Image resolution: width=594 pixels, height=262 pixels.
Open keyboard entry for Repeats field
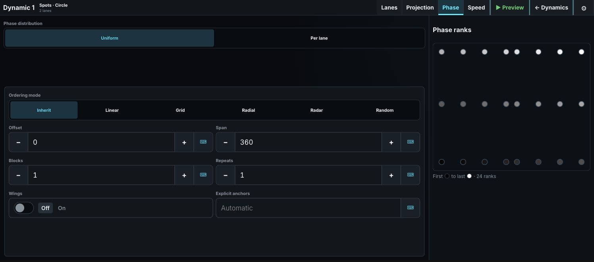(x=410, y=175)
